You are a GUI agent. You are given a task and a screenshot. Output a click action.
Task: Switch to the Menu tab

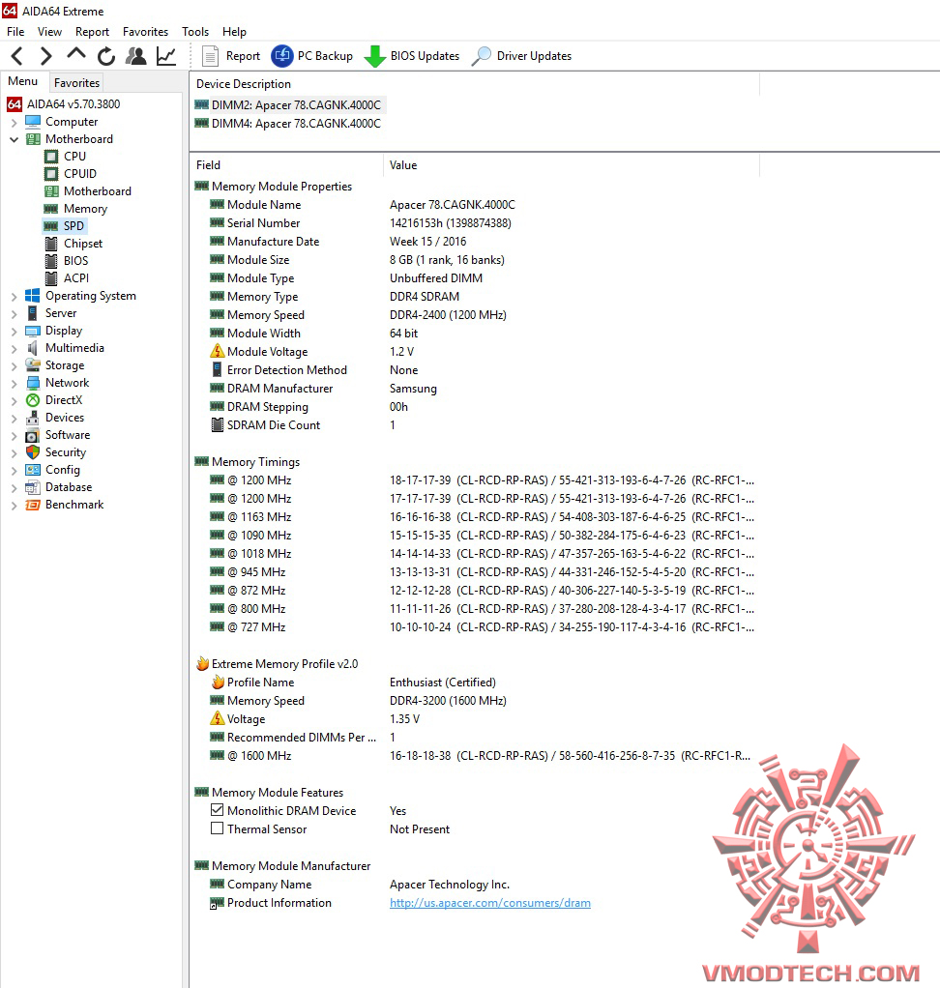pos(22,81)
